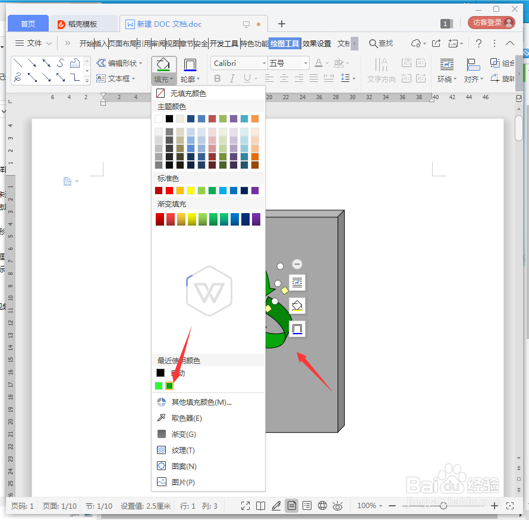Click the floating minus collapse icon
Viewport: 529px width, 520px height.
pyautogui.click(x=297, y=264)
